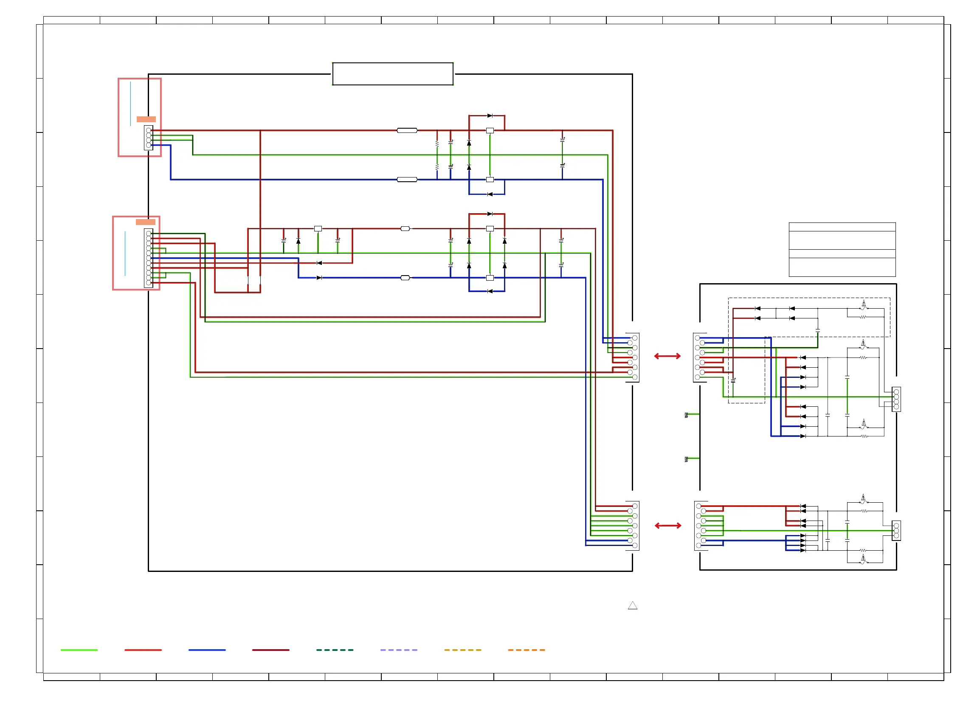Click the diode above the upper red line
Image resolution: width=963 pixels, height=715 pixels.
(x=490, y=115)
